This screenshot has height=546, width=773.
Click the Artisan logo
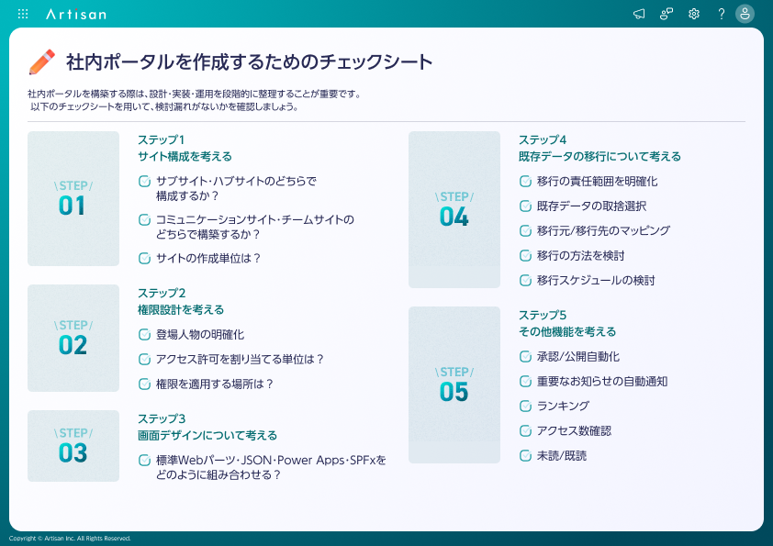point(76,15)
